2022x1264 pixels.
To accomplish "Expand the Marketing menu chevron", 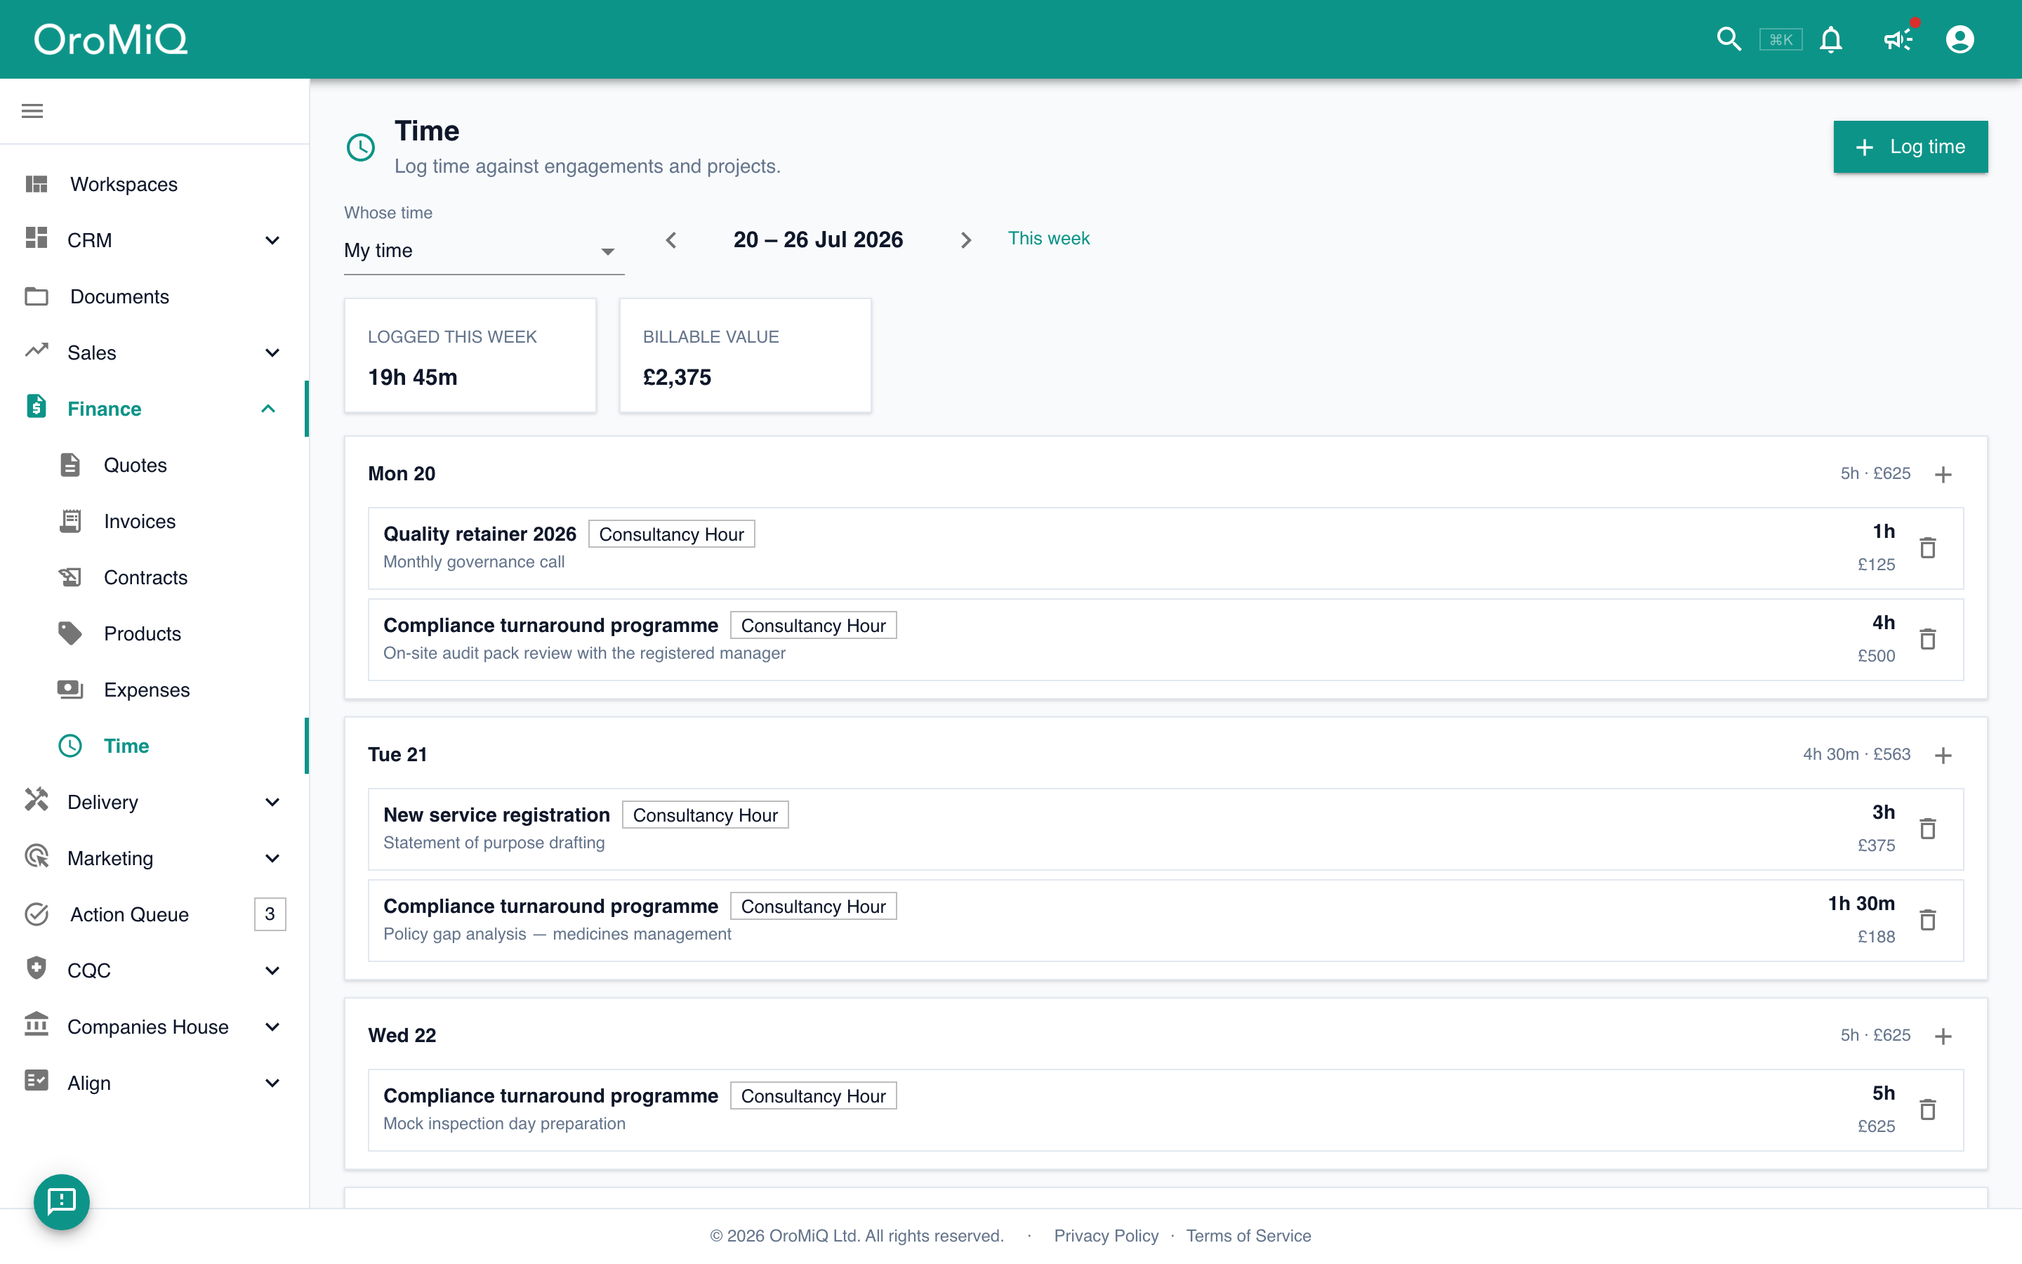I will [x=272, y=857].
